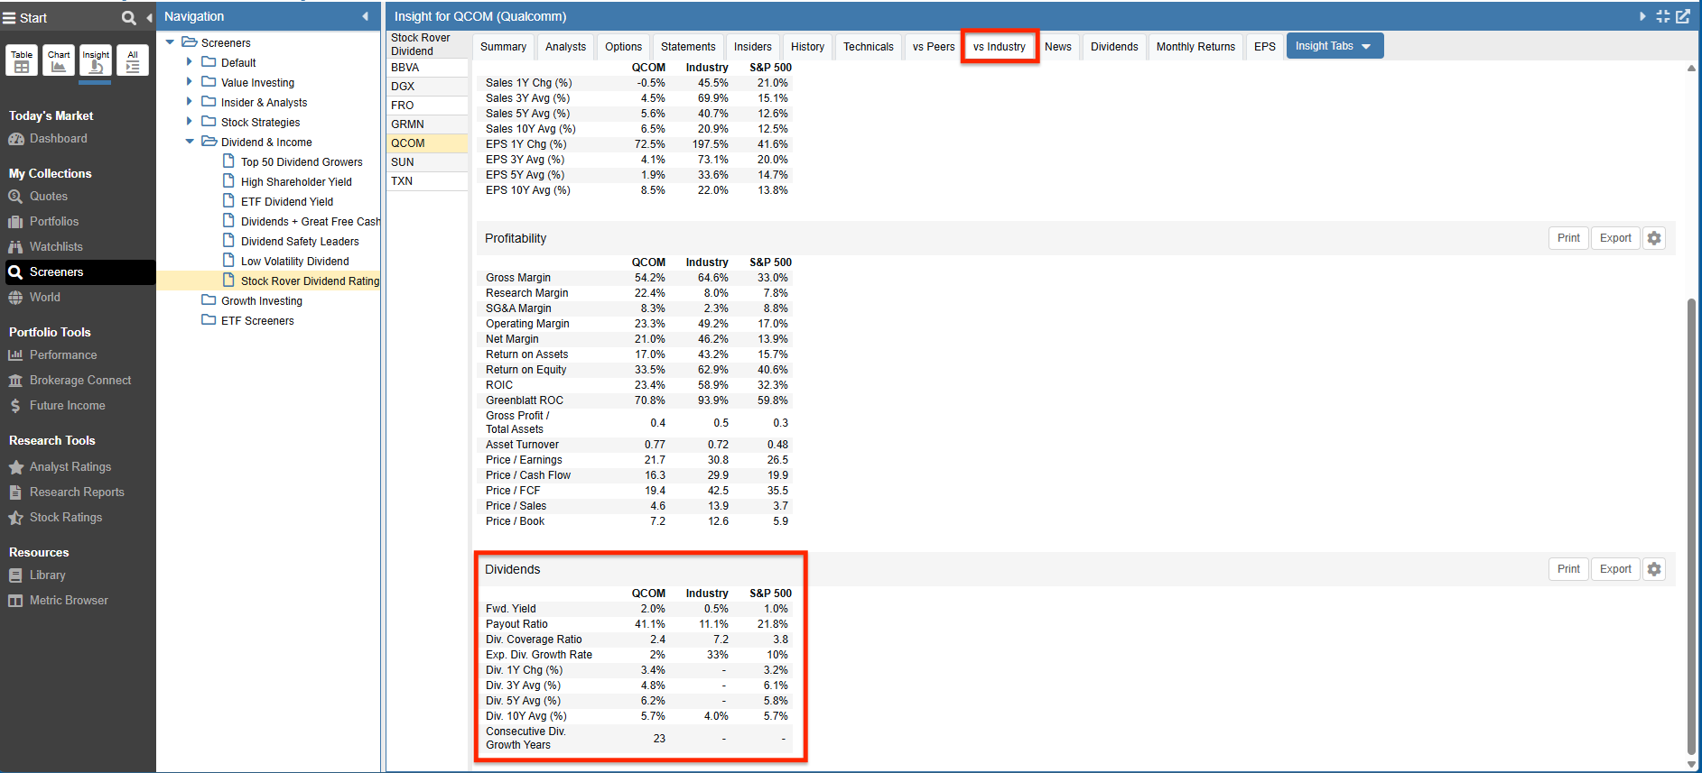This screenshot has height=773, width=1702.
Task: Export the Profitability table
Action: 1615,238
